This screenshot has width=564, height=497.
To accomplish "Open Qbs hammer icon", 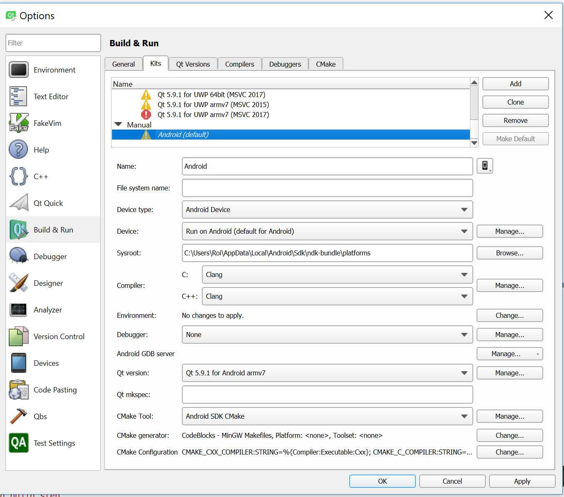I will tap(19, 417).
